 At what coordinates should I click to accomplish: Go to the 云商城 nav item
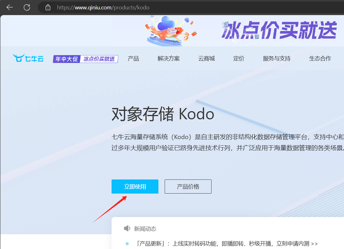(207, 59)
